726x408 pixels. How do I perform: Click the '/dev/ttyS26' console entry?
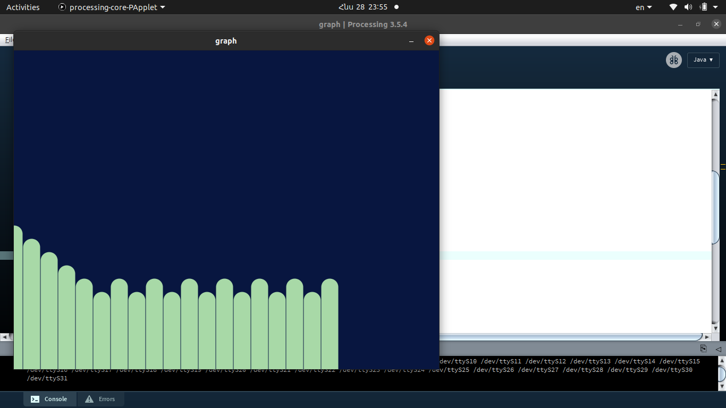click(494, 370)
